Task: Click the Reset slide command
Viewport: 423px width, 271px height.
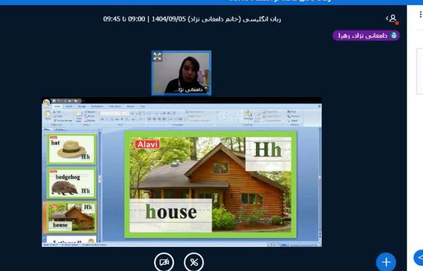Action: pos(89,116)
